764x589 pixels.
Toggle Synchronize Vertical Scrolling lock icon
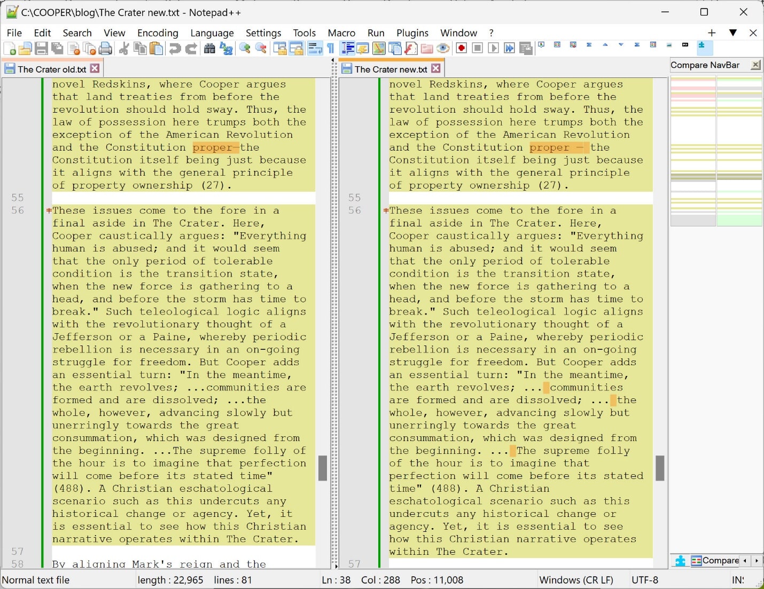pyautogui.click(x=280, y=49)
